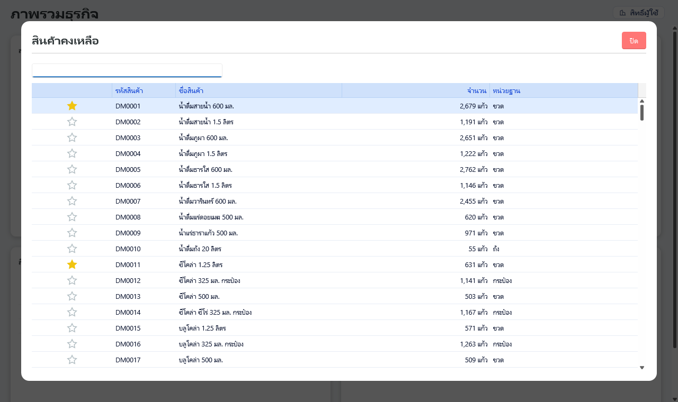This screenshot has height=402, width=678.
Task: Mark DM0003 with the star icon
Action: (72, 138)
